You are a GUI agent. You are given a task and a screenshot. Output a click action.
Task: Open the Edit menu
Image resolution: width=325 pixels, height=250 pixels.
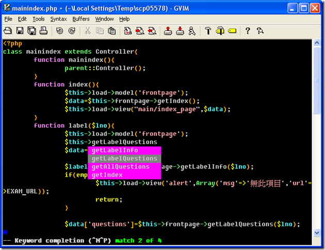point(22,19)
